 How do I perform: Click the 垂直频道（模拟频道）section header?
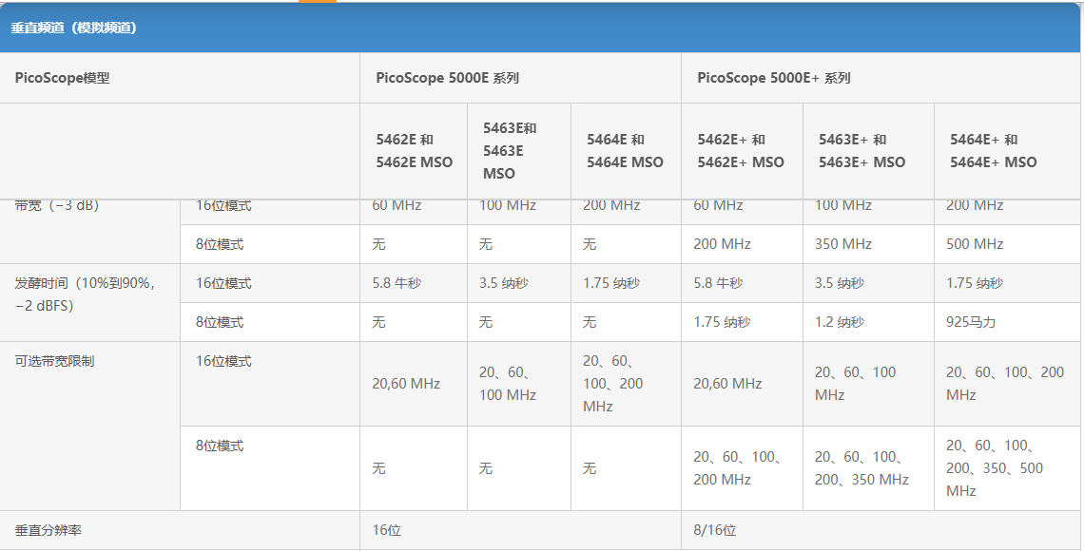tap(74, 28)
